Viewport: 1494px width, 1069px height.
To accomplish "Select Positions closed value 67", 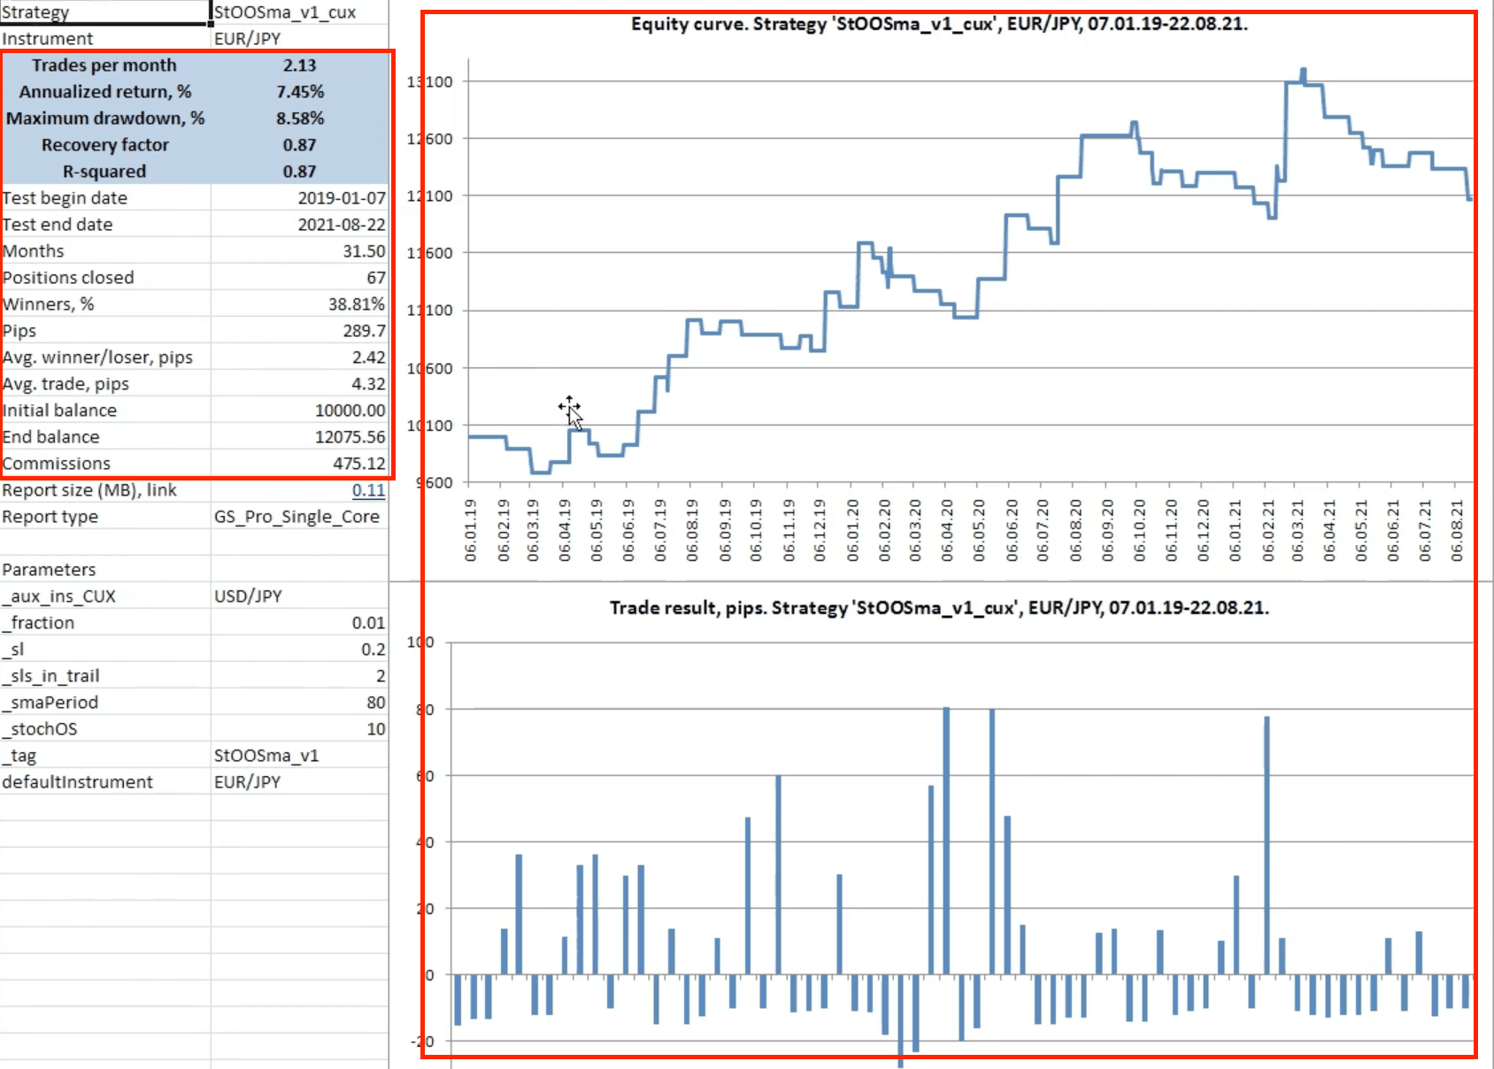I will (x=376, y=278).
